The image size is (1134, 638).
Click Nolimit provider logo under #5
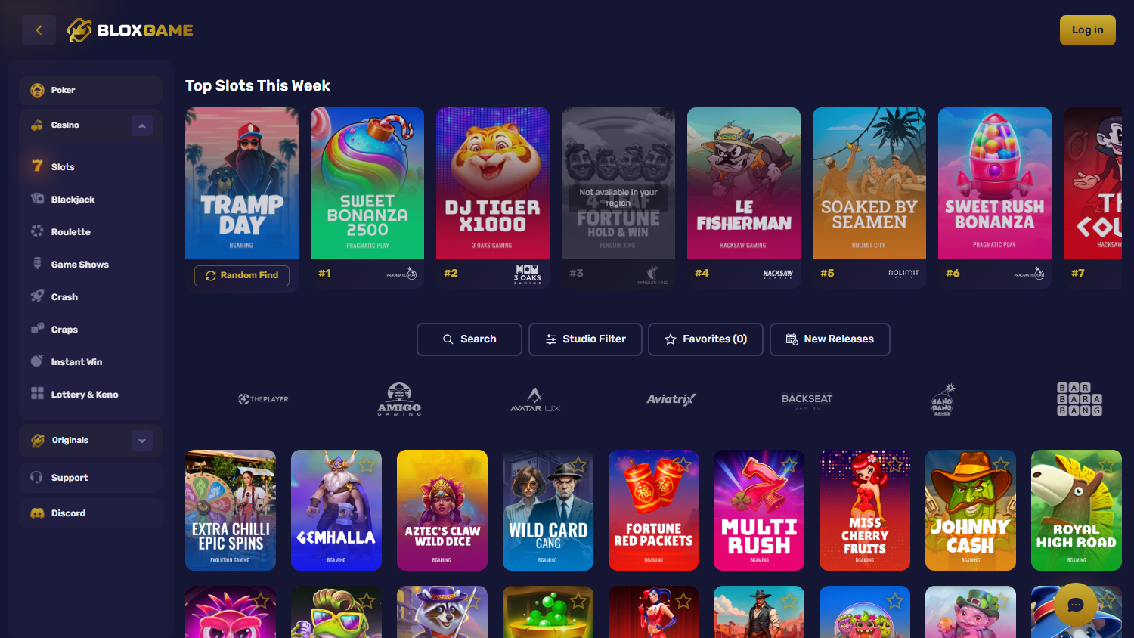coord(903,273)
